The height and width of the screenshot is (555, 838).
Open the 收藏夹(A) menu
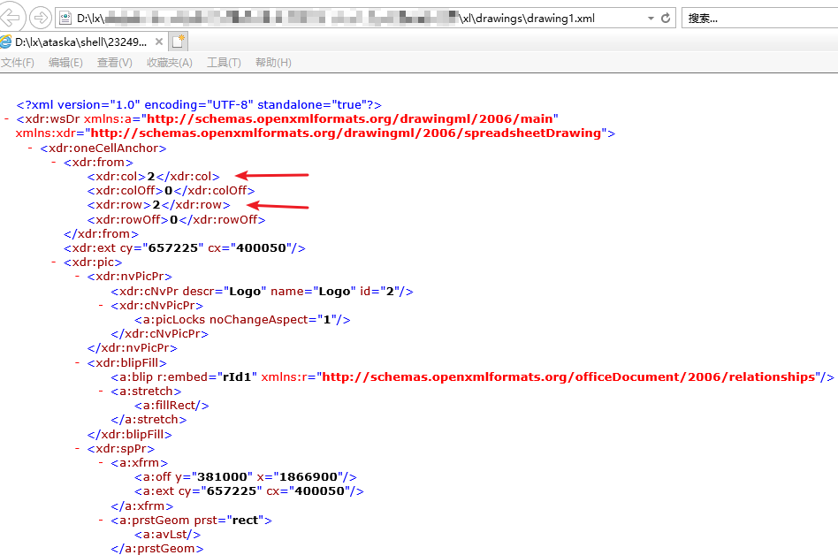170,63
